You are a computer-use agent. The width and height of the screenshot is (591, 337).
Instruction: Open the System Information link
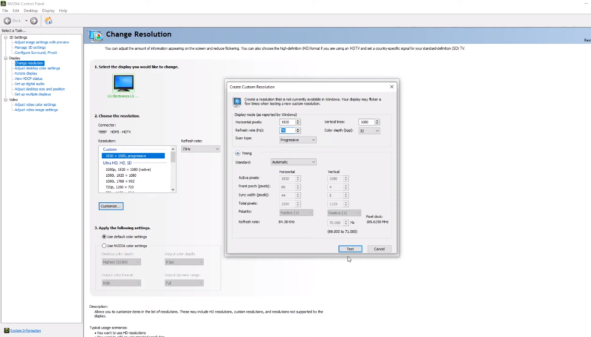click(x=26, y=331)
